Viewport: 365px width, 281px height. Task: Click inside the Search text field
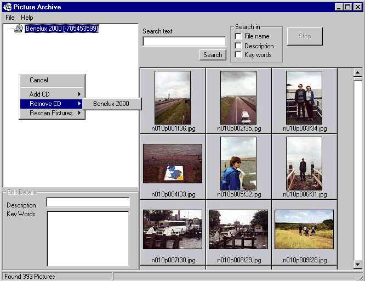click(184, 42)
